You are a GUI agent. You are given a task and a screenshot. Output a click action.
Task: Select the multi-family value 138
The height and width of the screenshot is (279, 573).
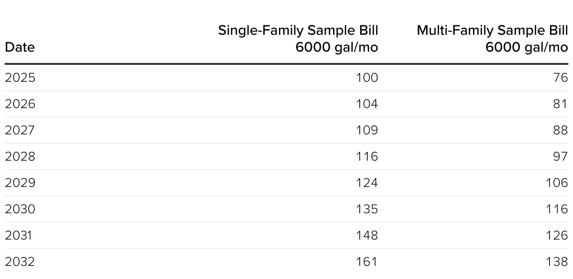[557, 262]
